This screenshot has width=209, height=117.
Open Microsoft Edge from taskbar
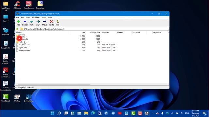pos(93,113)
